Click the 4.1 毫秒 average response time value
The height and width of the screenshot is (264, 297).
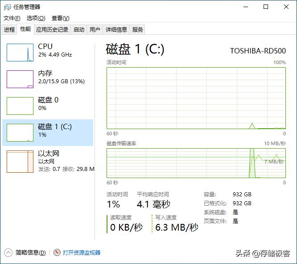tap(153, 204)
